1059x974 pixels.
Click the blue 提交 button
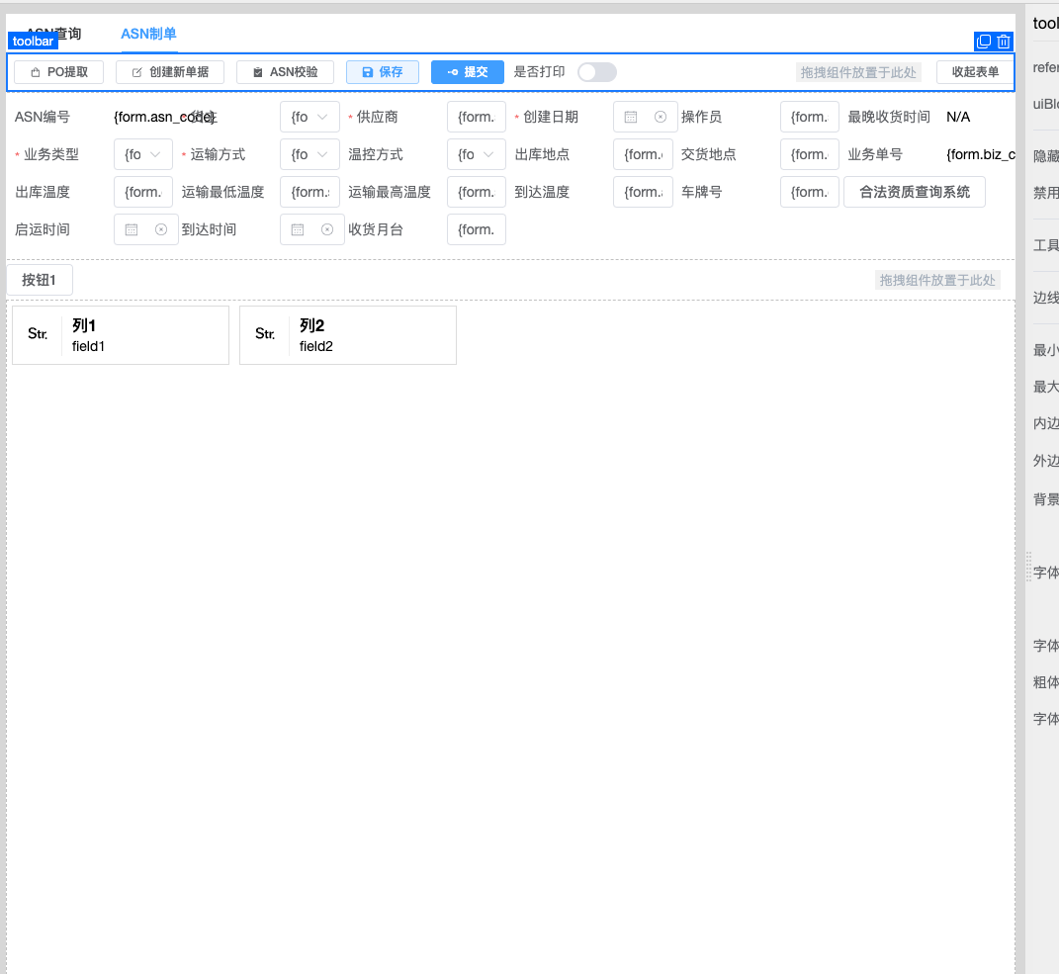tap(467, 72)
